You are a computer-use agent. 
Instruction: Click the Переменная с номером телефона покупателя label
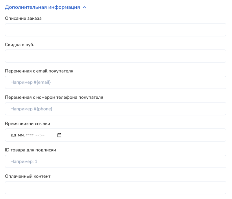point(54,97)
